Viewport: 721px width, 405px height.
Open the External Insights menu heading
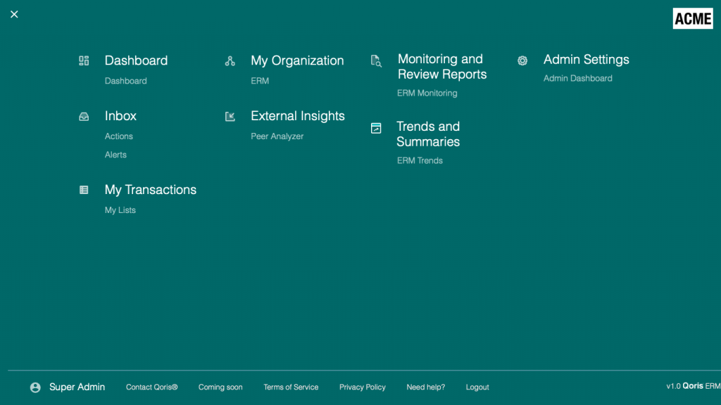pos(298,116)
